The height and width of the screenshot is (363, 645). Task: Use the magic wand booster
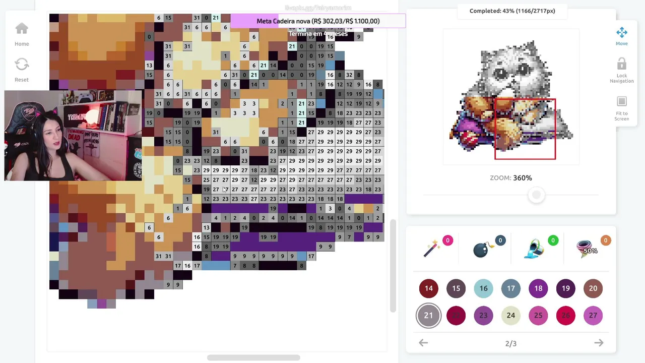(432, 248)
